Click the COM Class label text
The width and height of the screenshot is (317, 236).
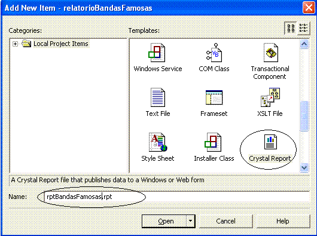tap(214, 69)
